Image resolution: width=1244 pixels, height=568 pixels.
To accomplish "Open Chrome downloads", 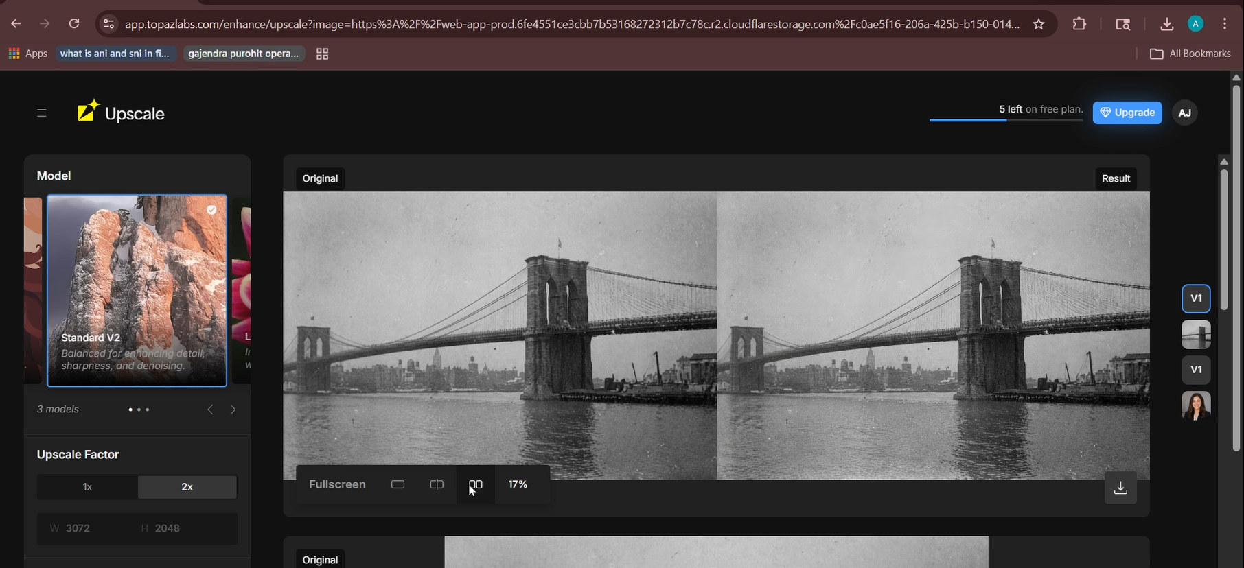I will coord(1166,24).
